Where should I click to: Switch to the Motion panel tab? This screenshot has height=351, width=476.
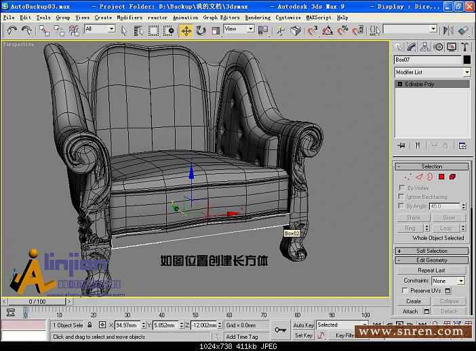coord(438,47)
